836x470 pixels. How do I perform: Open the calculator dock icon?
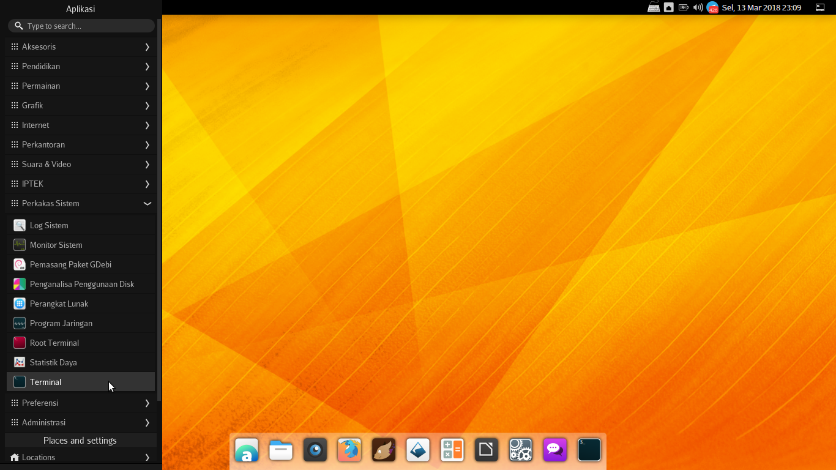[x=452, y=450]
